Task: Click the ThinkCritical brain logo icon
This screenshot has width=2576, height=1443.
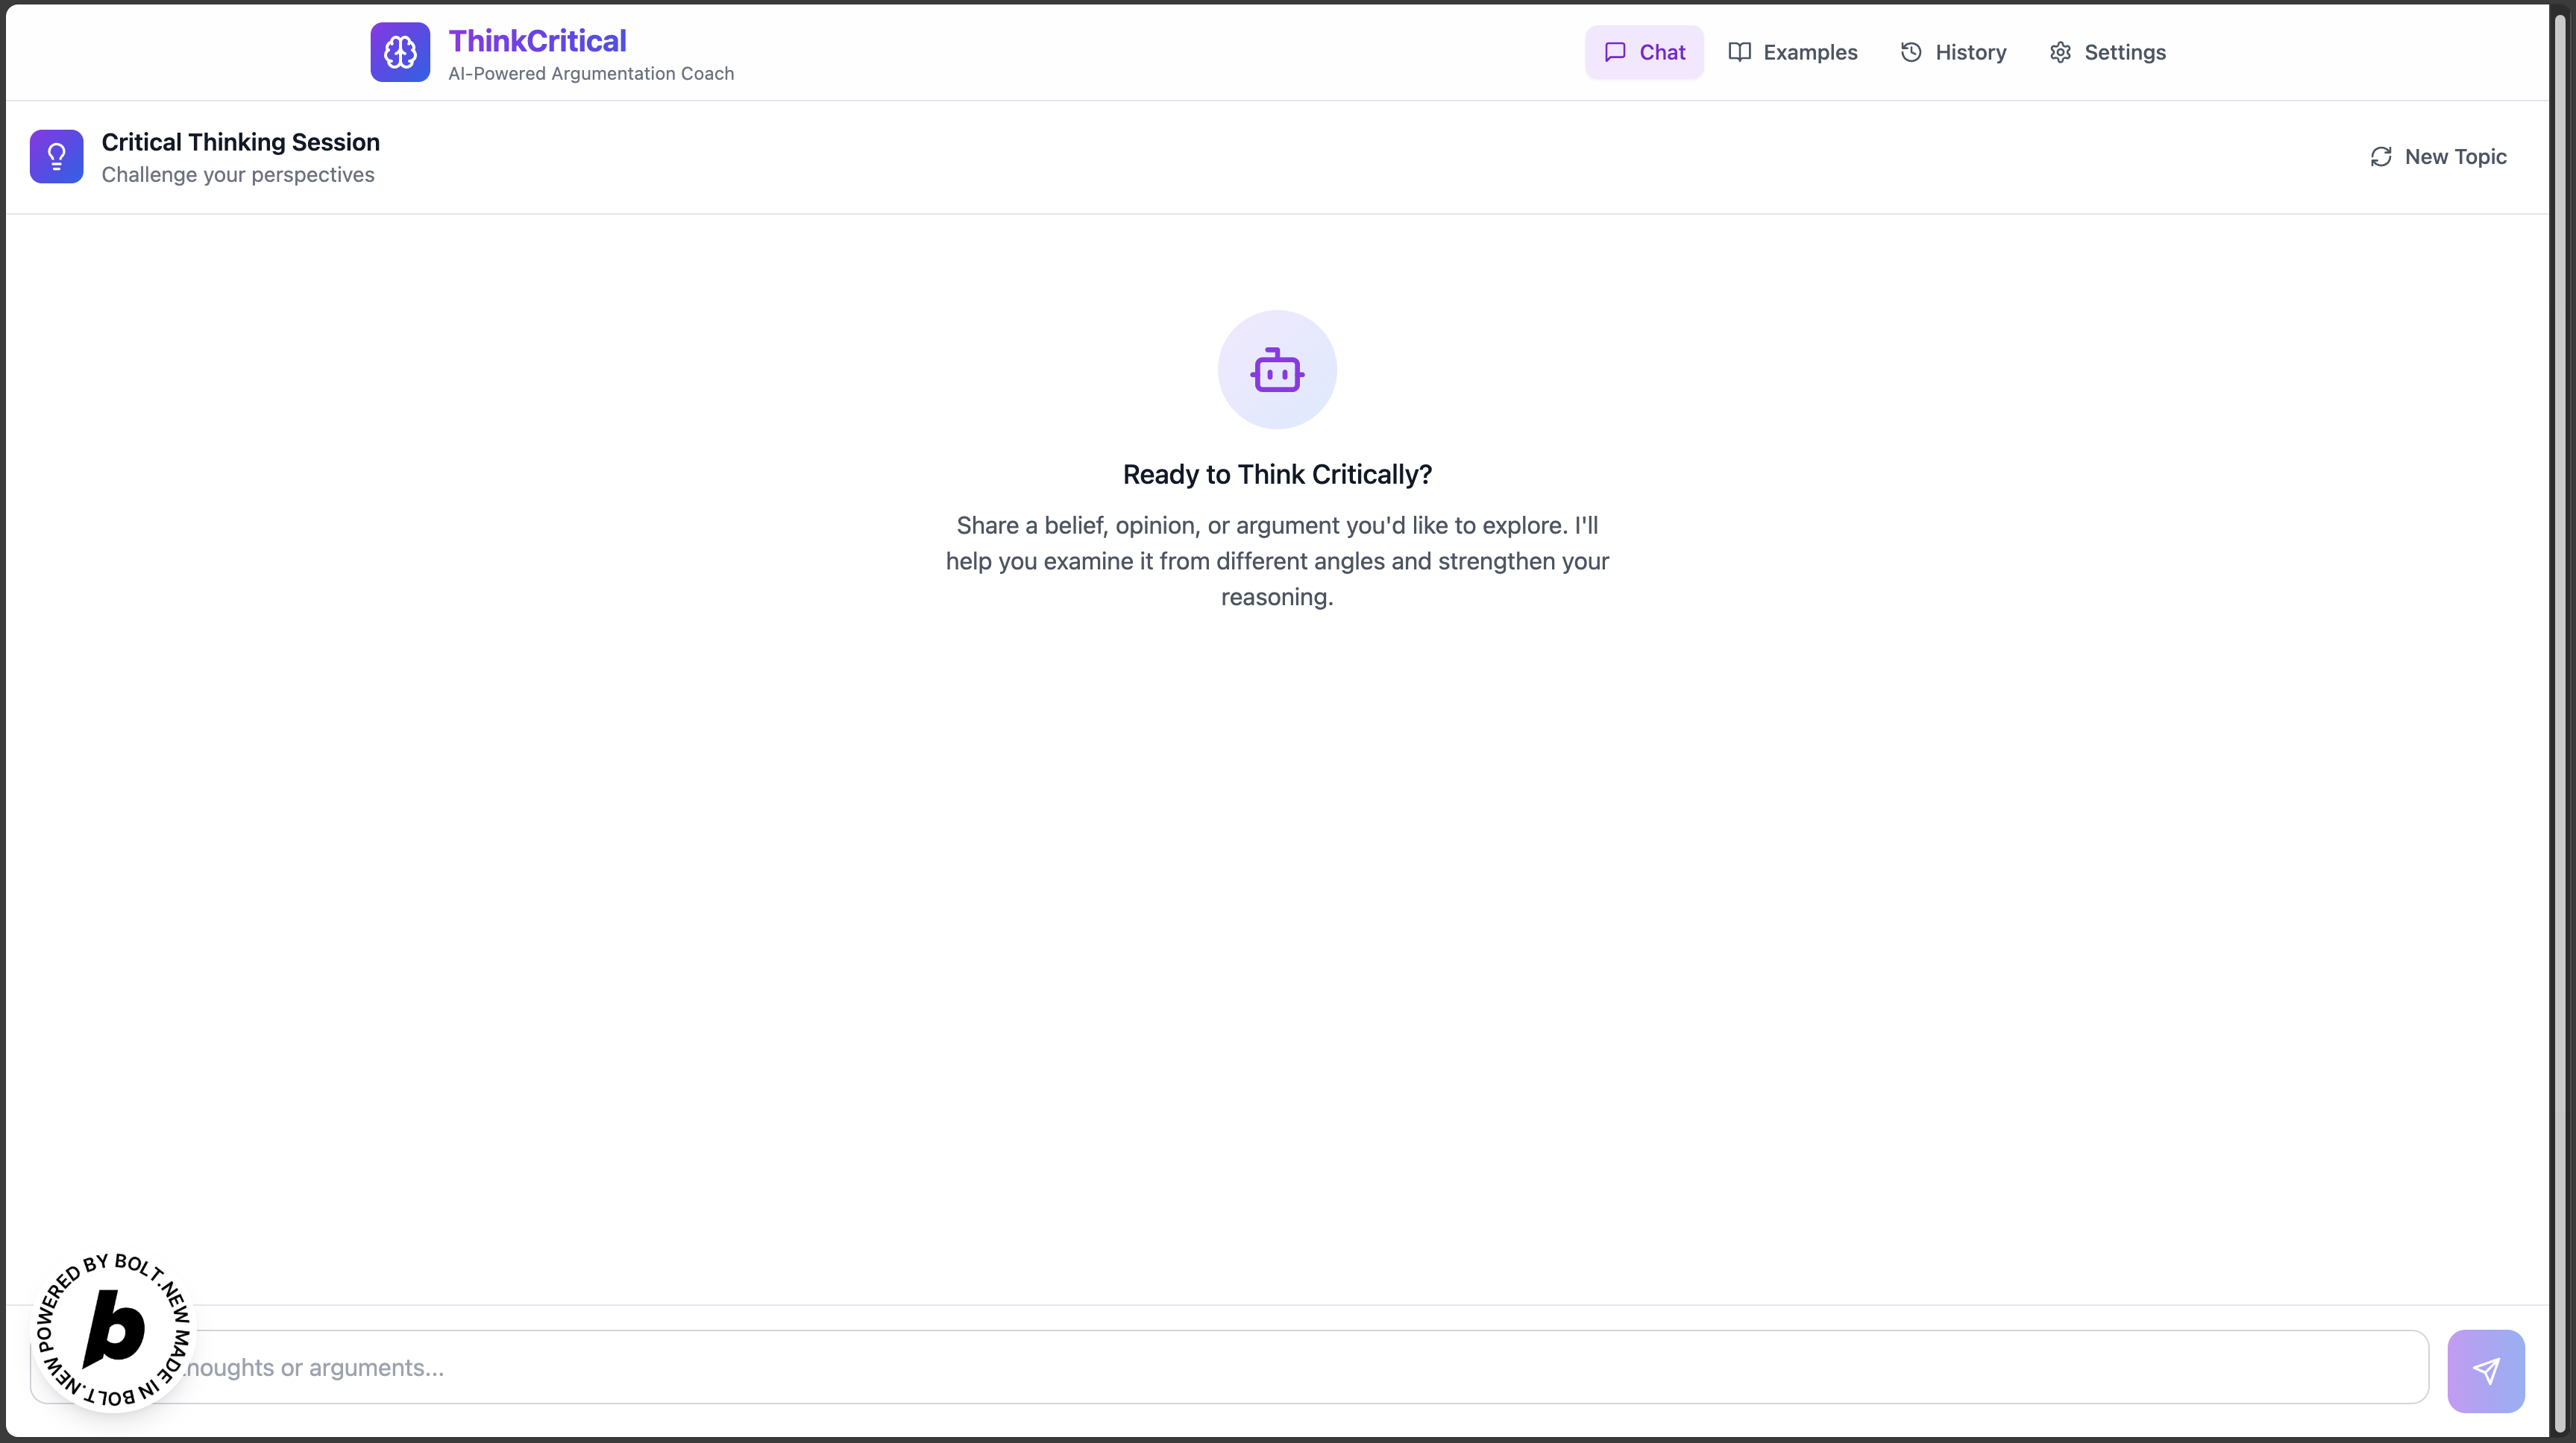Action: (x=400, y=52)
